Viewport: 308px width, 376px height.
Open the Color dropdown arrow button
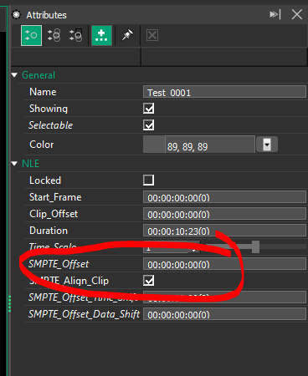pyautogui.click(x=267, y=145)
